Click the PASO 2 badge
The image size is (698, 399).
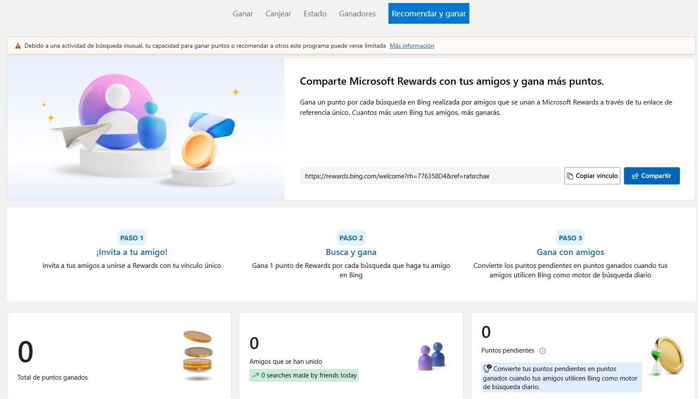(x=351, y=238)
